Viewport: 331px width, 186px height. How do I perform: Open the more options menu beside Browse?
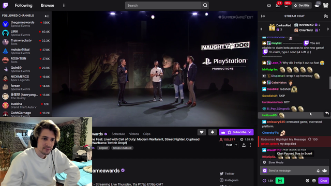(64, 6)
